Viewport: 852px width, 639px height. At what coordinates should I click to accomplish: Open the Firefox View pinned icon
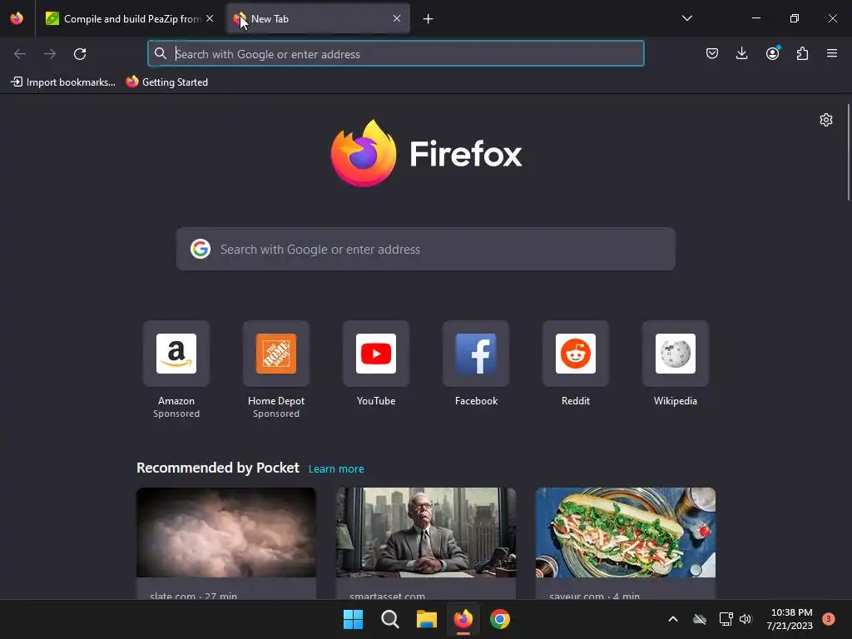17,18
